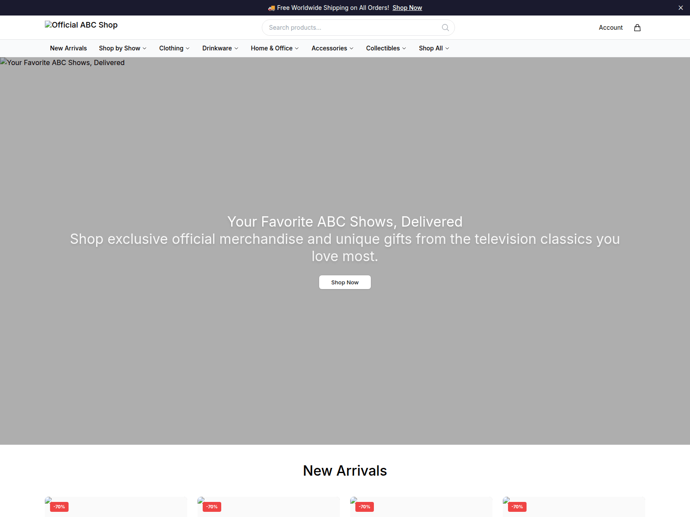The height and width of the screenshot is (517, 690).
Task: Expand the Accessories dropdown menu
Action: (x=332, y=48)
